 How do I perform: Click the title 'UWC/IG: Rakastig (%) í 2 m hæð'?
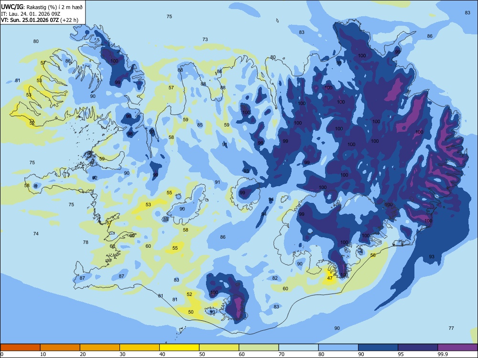[x=42, y=7]
